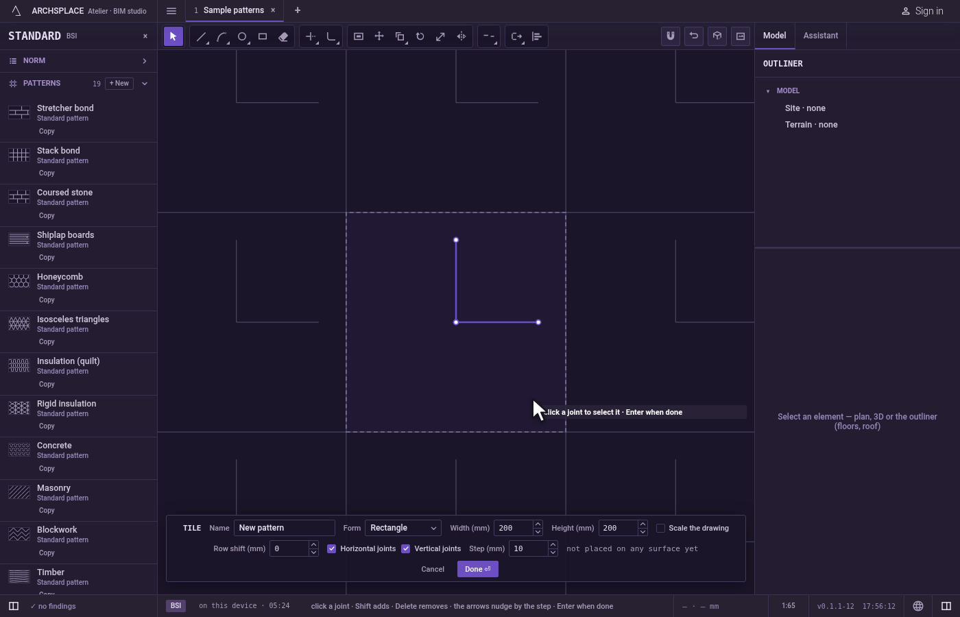The image size is (960, 617).
Task: Select the arrow selection tool
Action: coord(173,36)
